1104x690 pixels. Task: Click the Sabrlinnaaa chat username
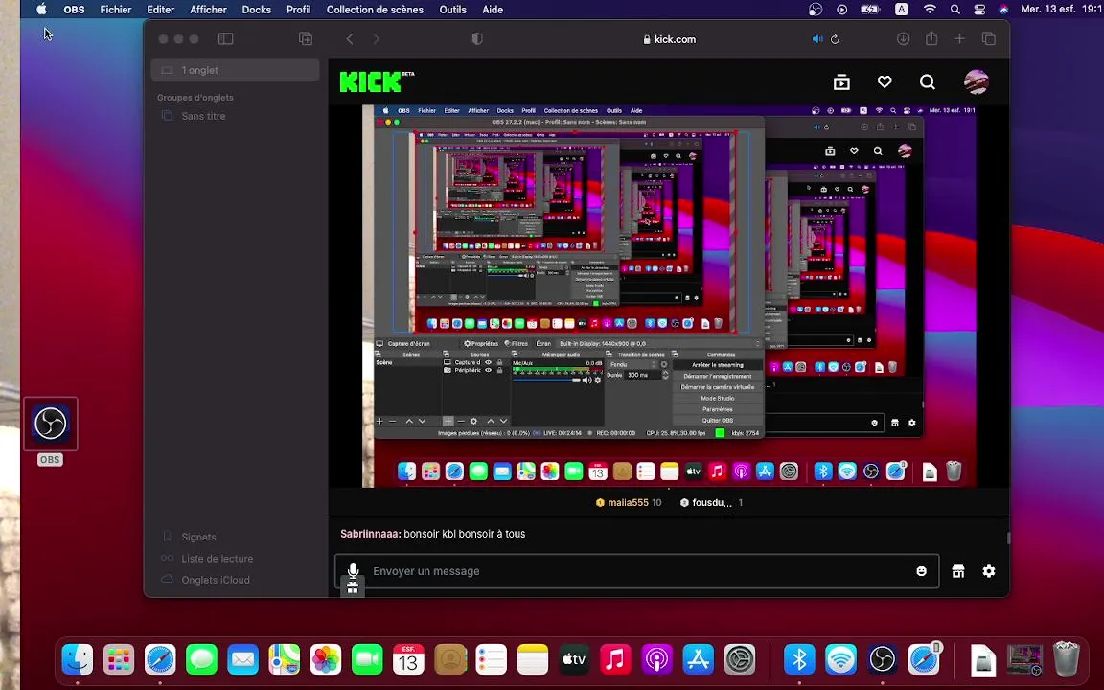(370, 534)
